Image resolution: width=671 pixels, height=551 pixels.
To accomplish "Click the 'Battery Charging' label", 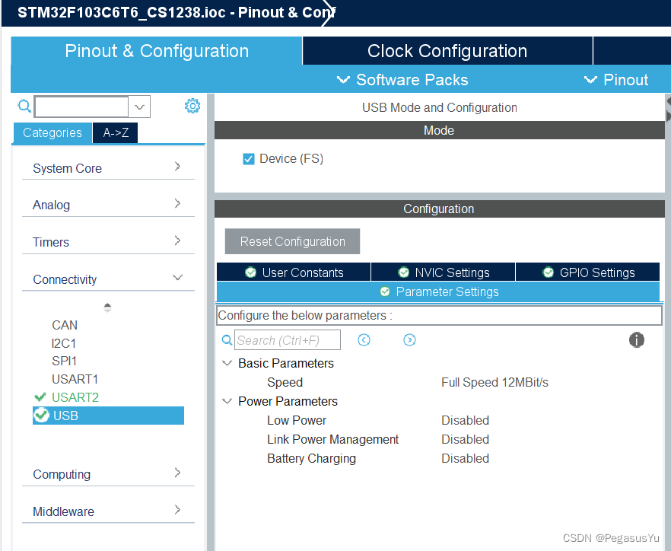I will coord(312,458).
